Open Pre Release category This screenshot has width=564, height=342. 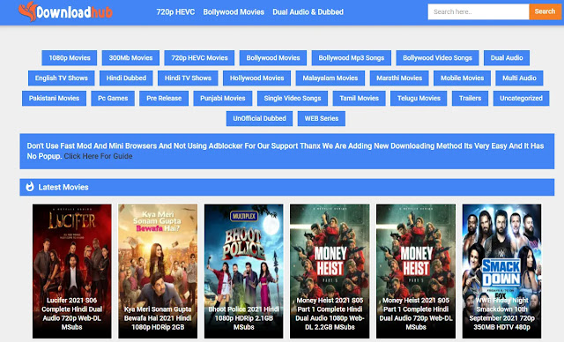(x=164, y=98)
